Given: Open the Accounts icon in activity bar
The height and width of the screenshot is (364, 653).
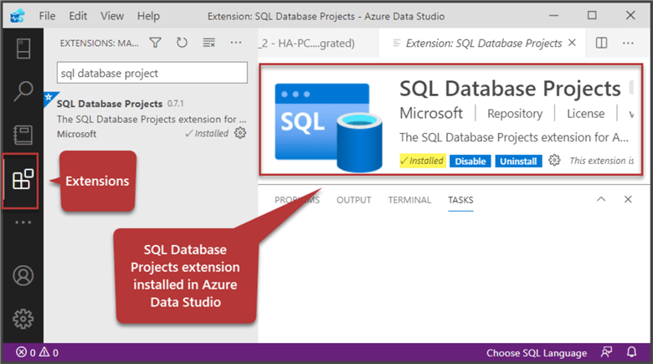Looking at the screenshot, I should click(23, 275).
